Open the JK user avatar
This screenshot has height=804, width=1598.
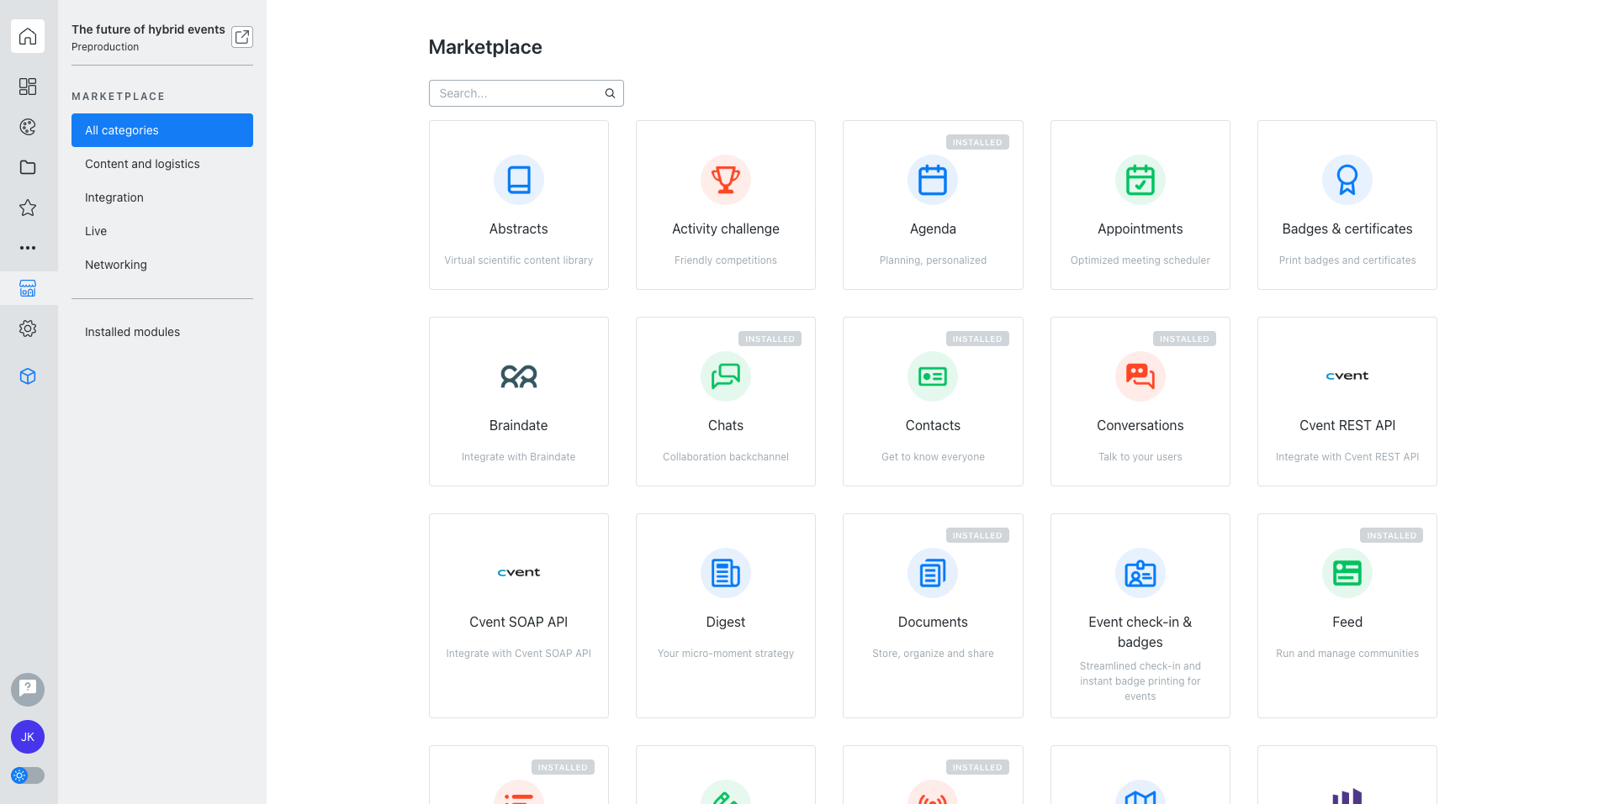pos(28,737)
